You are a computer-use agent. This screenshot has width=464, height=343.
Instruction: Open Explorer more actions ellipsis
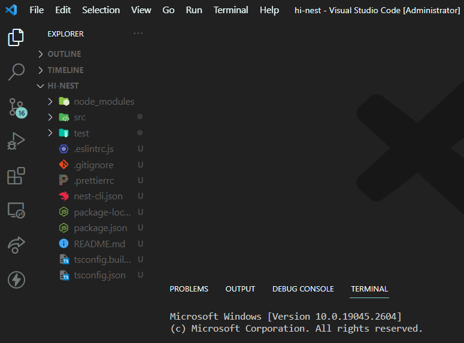(x=138, y=34)
